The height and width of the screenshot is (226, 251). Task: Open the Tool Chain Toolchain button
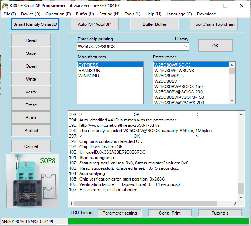[213, 24]
